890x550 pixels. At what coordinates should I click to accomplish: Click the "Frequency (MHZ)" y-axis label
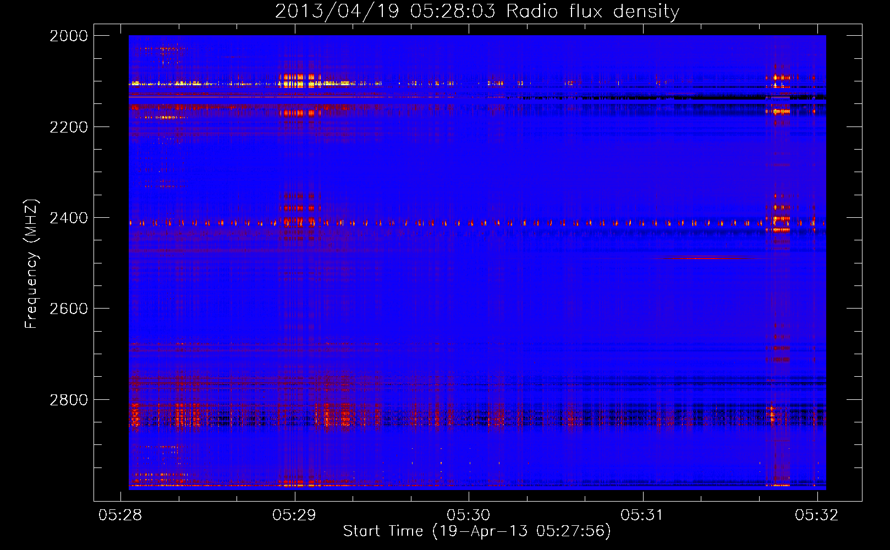pyautogui.click(x=32, y=264)
